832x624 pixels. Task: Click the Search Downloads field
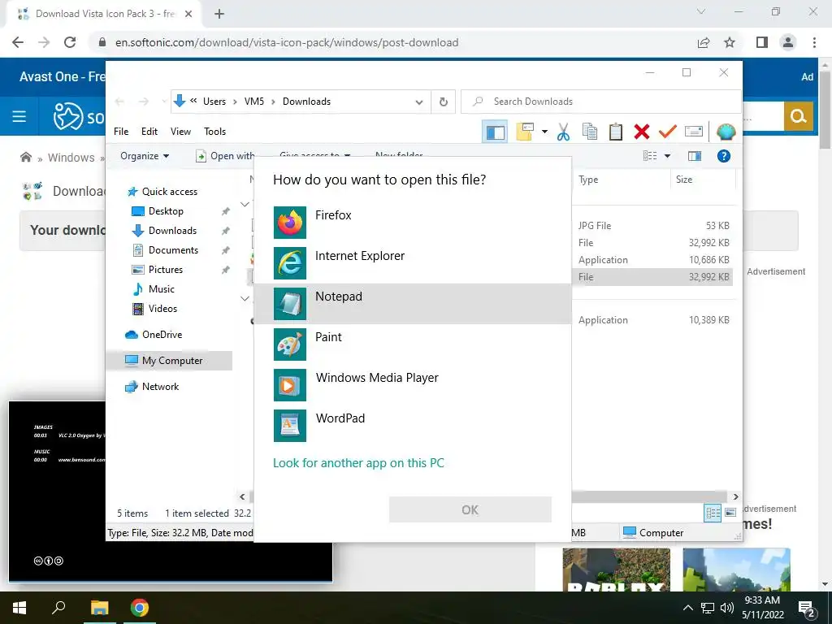point(600,102)
